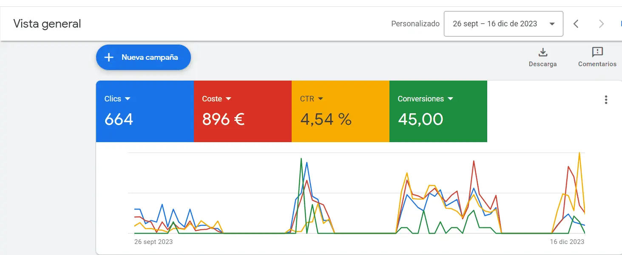Click the tall green spike in chart

[301, 159]
